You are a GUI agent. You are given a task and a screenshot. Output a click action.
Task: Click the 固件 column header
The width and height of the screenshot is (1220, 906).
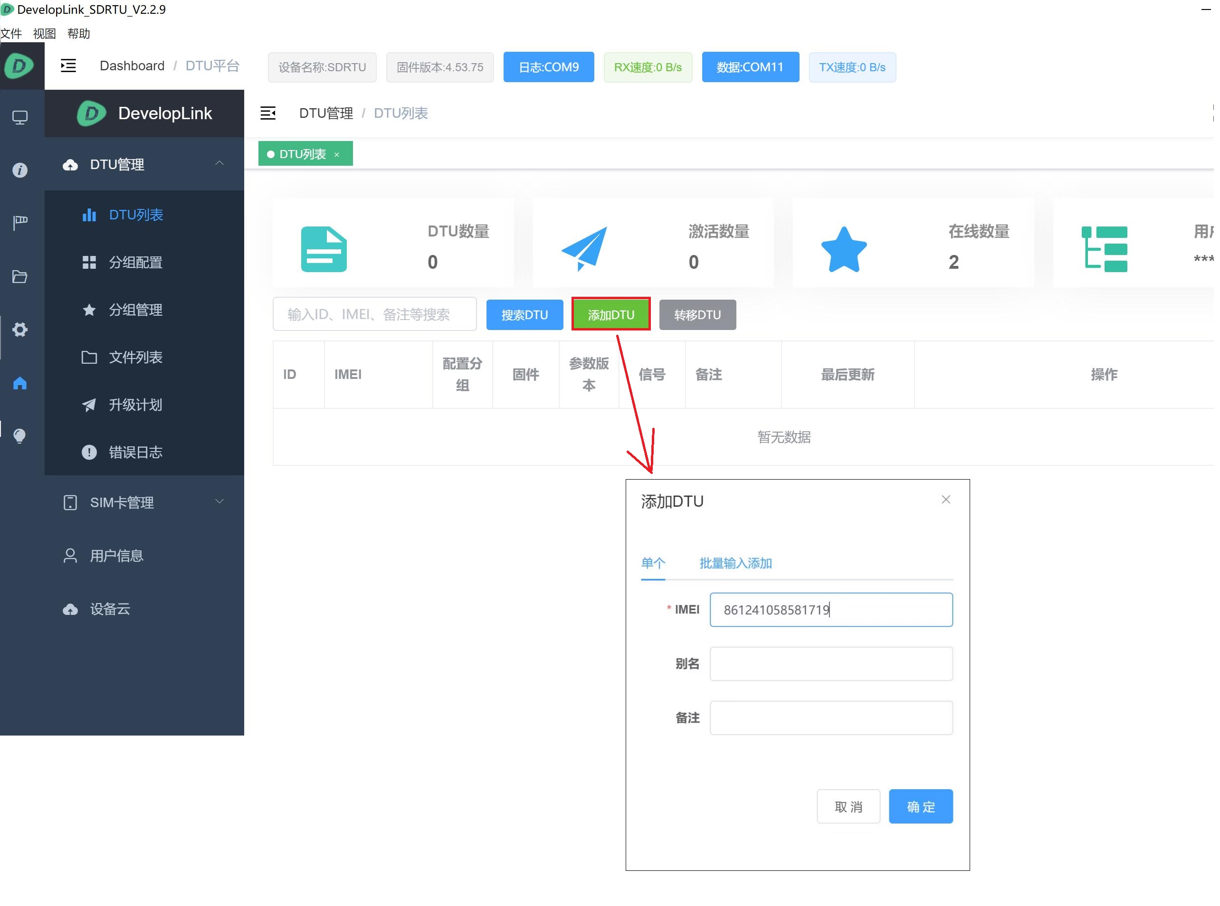(525, 375)
